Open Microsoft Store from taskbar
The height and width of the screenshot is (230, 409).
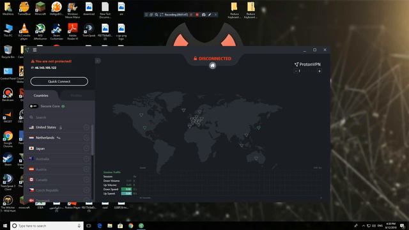click(120, 226)
